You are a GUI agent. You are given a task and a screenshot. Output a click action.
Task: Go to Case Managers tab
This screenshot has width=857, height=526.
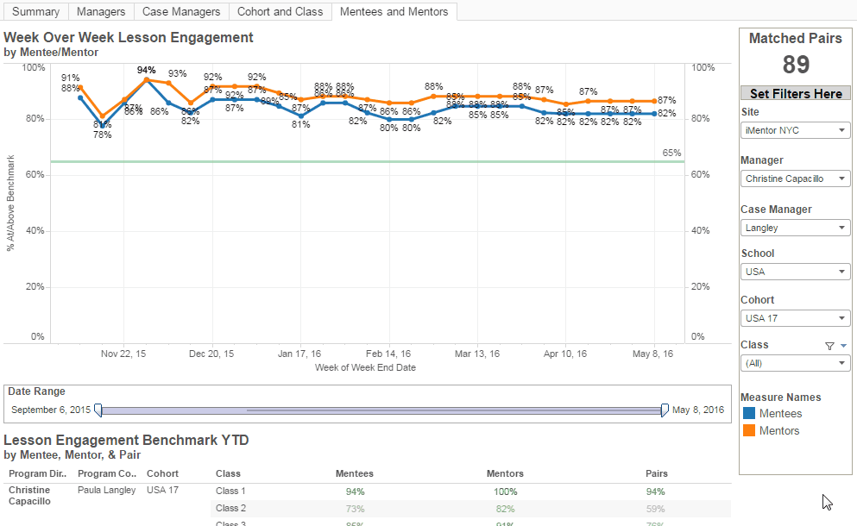click(x=181, y=11)
